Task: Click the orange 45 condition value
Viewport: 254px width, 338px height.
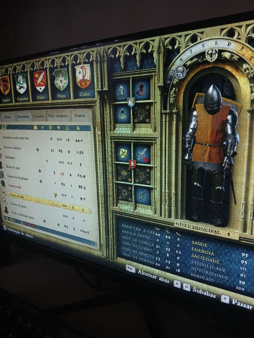Action: click(x=62, y=174)
